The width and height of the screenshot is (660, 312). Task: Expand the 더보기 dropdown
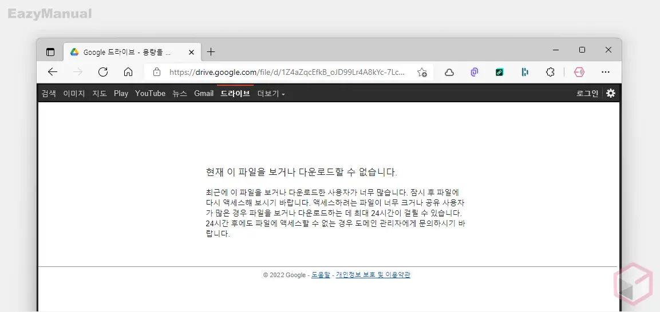(x=271, y=93)
